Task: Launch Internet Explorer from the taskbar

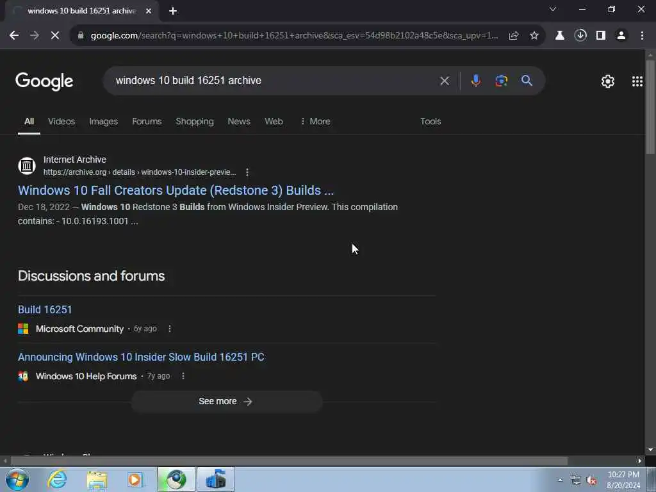Action: coord(57,479)
